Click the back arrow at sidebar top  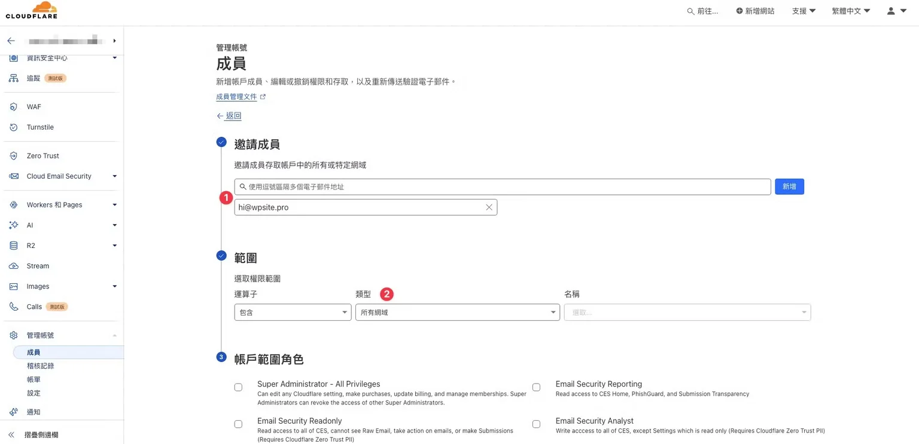tap(11, 41)
